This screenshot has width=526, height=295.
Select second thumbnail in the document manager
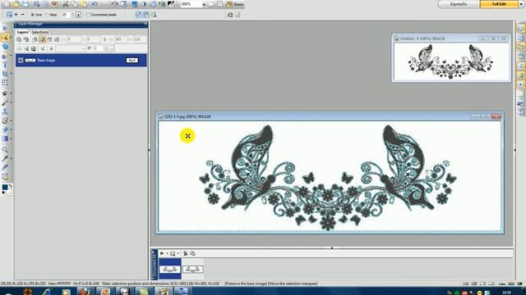pos(193,269)
